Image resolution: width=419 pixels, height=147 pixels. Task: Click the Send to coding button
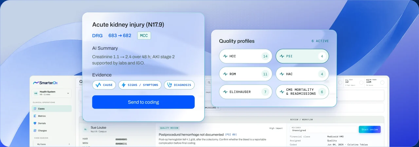[143, 102]
